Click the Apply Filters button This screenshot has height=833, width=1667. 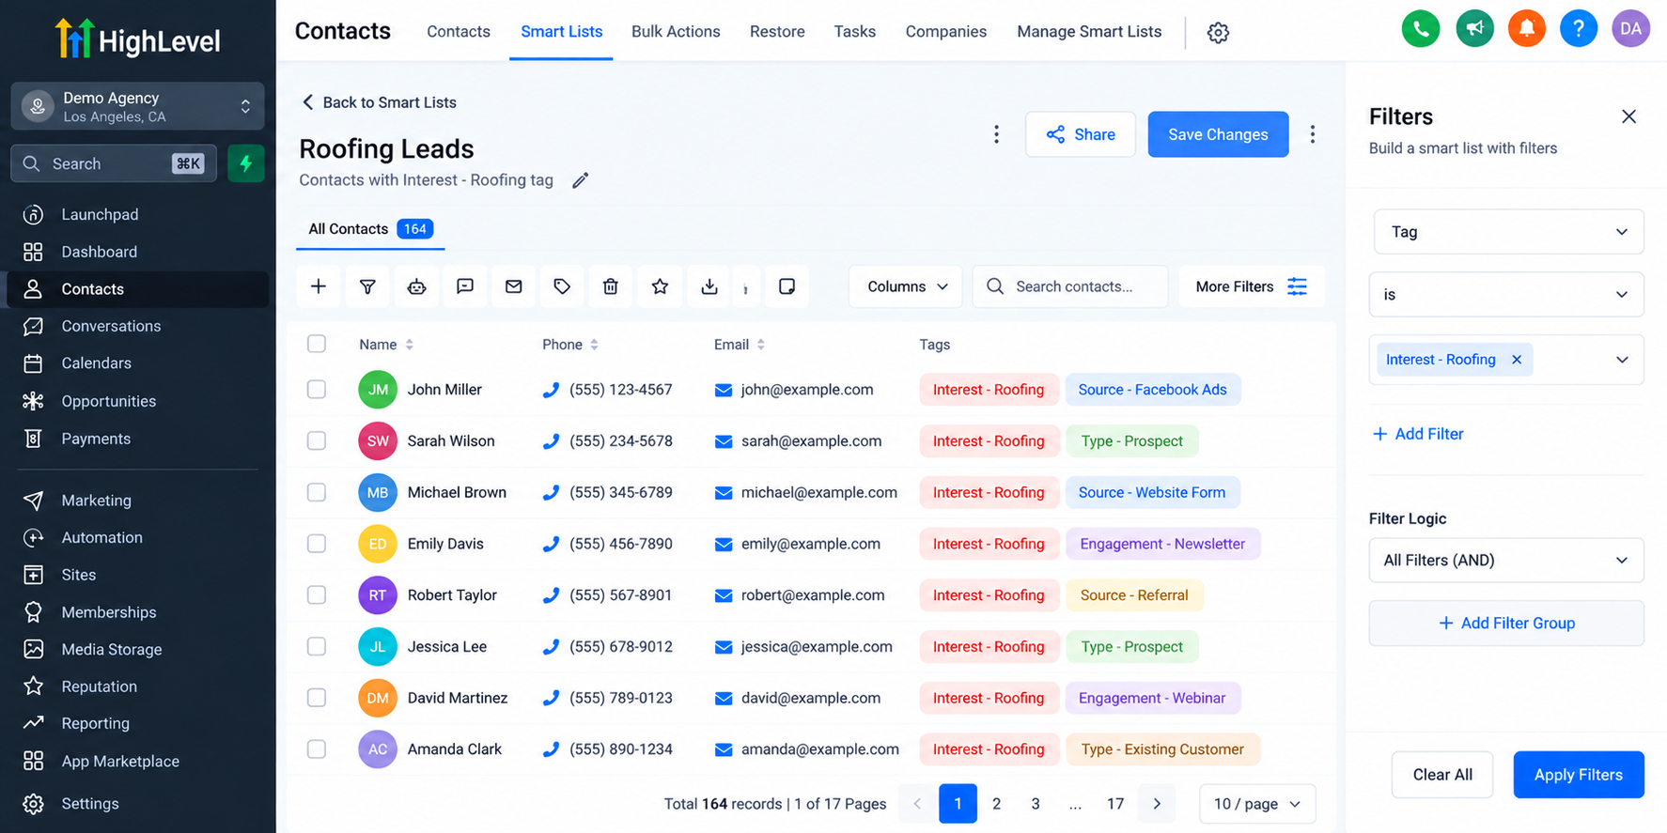click(1579, 775)
